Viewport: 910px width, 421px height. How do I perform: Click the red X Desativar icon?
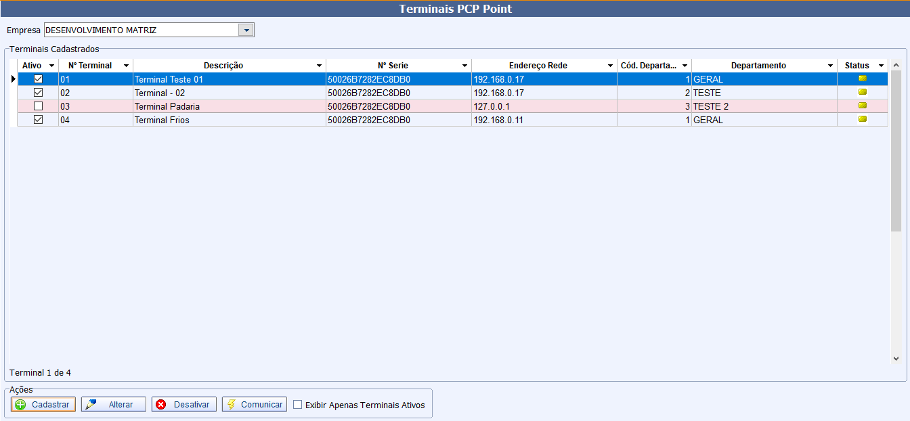161,405
